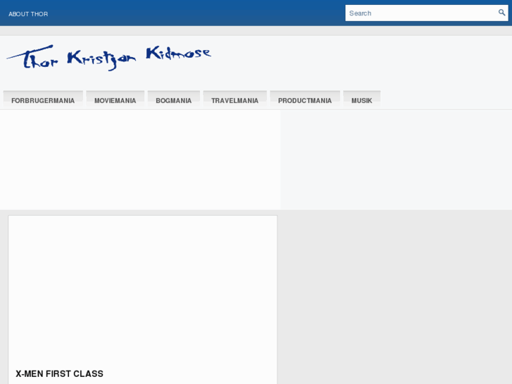Open the FORBRUGERMANIA menu tab
The height and width of the screenshot is (384, 512).
(43, 99)
